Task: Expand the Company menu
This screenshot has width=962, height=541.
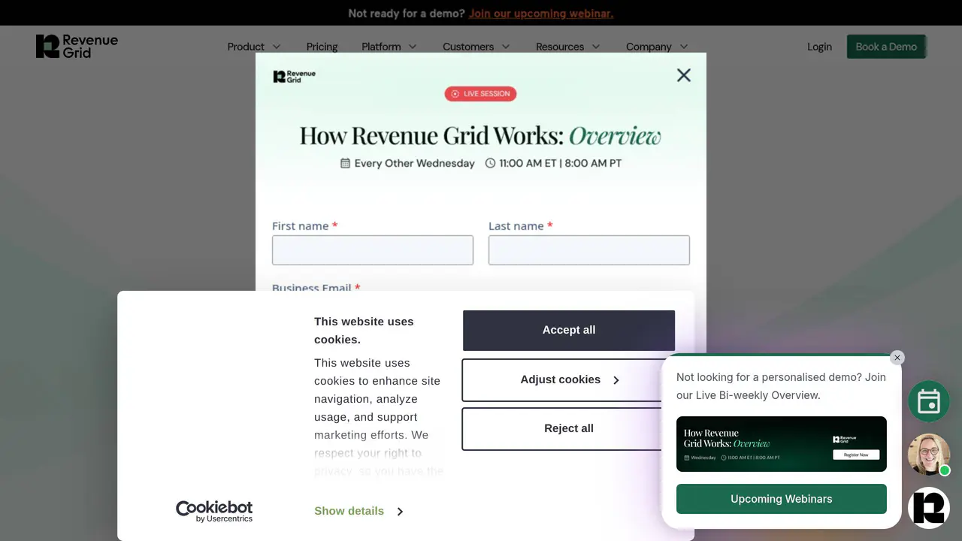Action: [x=657, y=47]
